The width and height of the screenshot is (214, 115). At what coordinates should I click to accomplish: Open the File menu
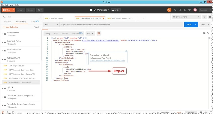pos(2,5)
